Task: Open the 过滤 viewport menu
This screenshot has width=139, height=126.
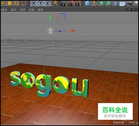Action: (31, 10)
